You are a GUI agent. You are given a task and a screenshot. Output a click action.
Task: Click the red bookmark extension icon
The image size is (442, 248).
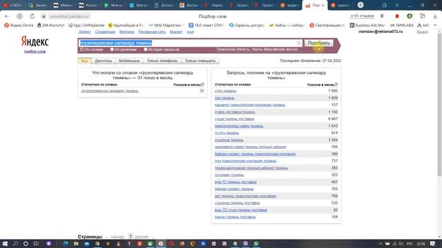(x=397, y=17)
